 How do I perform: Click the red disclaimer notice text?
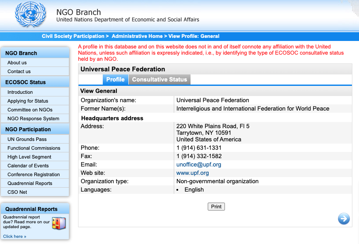point(211,53)
